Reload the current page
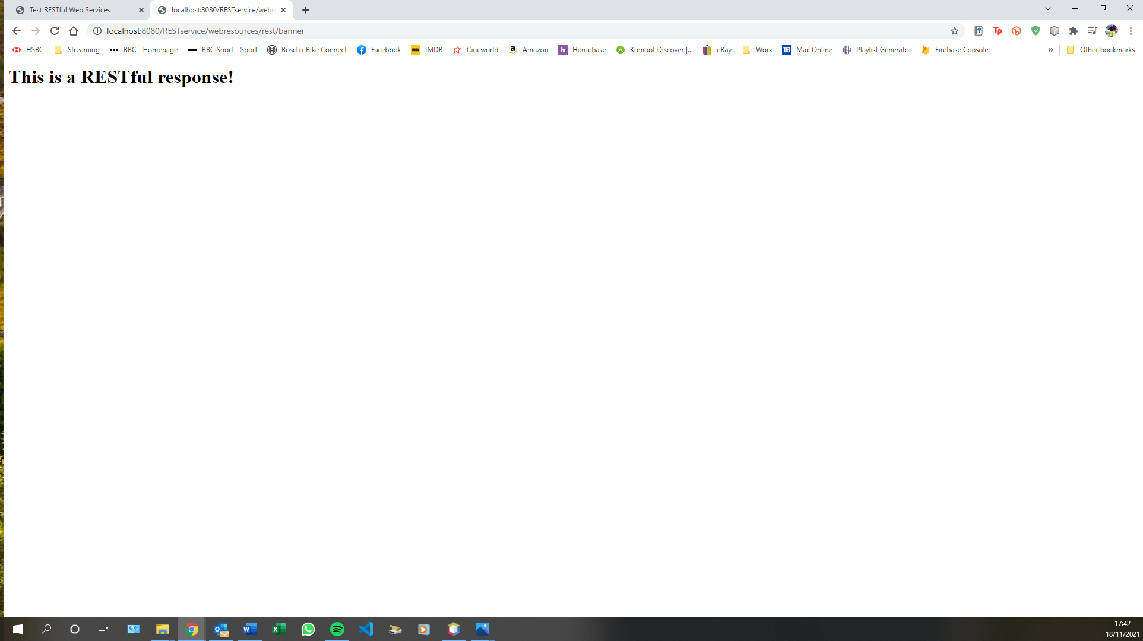The image size is (1143, 641). click(55, 31)
